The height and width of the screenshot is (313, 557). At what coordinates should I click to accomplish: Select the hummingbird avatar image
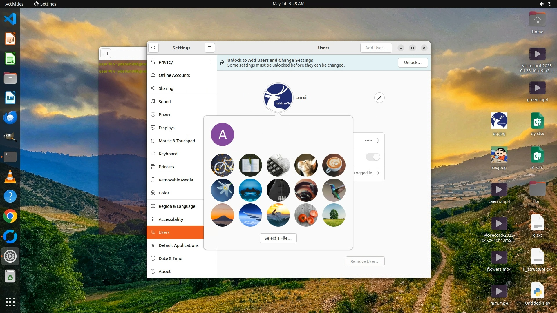tap(334, 190)
